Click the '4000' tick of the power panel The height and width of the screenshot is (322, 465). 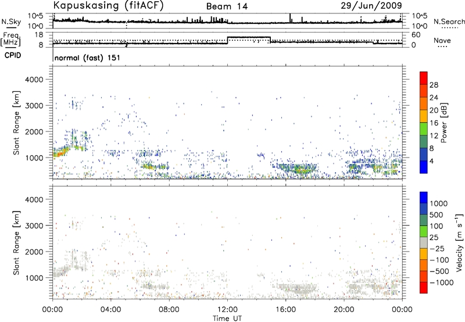pyautogui.click(x=34, y=80)
